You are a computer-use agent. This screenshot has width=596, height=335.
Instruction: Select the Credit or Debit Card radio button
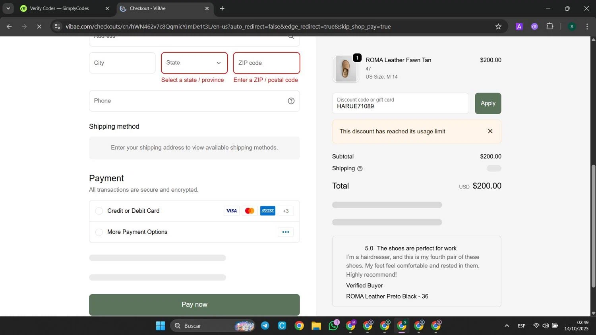tap(99, 211)
